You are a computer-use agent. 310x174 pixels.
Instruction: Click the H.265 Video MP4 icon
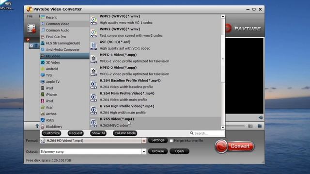(93, 123)
